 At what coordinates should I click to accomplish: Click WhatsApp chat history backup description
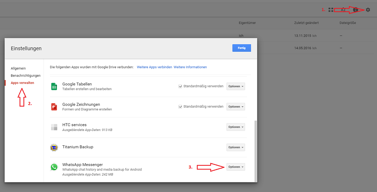[x=102, y=169]
